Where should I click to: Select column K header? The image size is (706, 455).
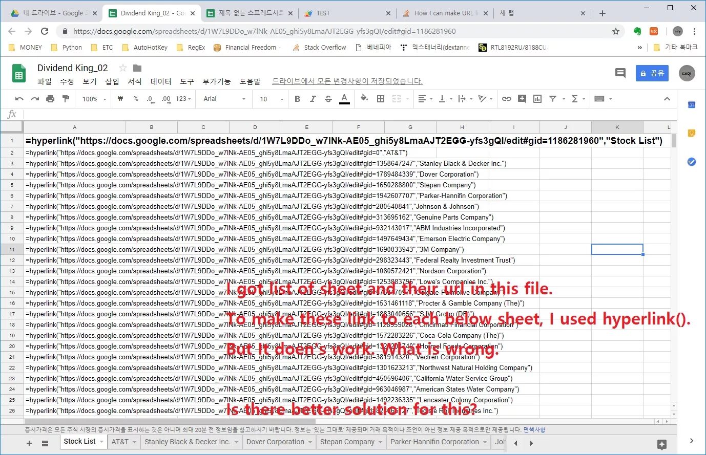(x=617, y=127)
